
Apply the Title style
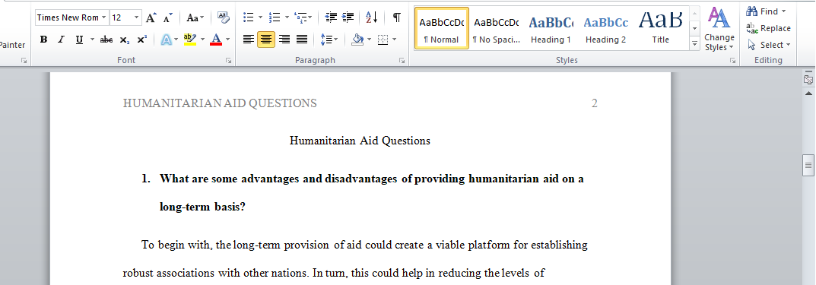coord(660,29)
